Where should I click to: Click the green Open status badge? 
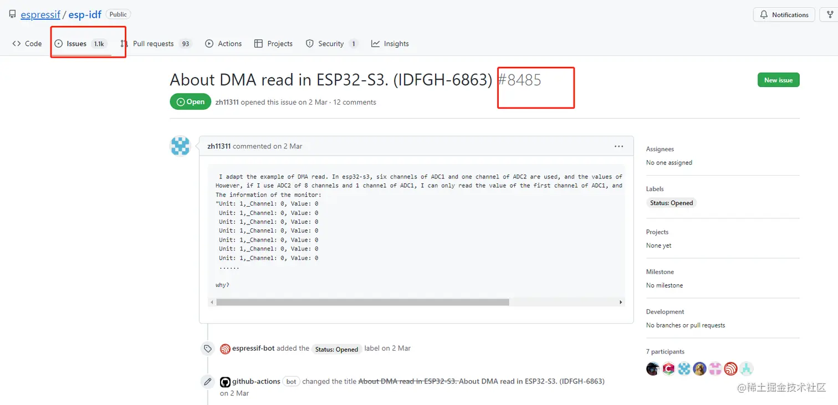tap(190, 102)
